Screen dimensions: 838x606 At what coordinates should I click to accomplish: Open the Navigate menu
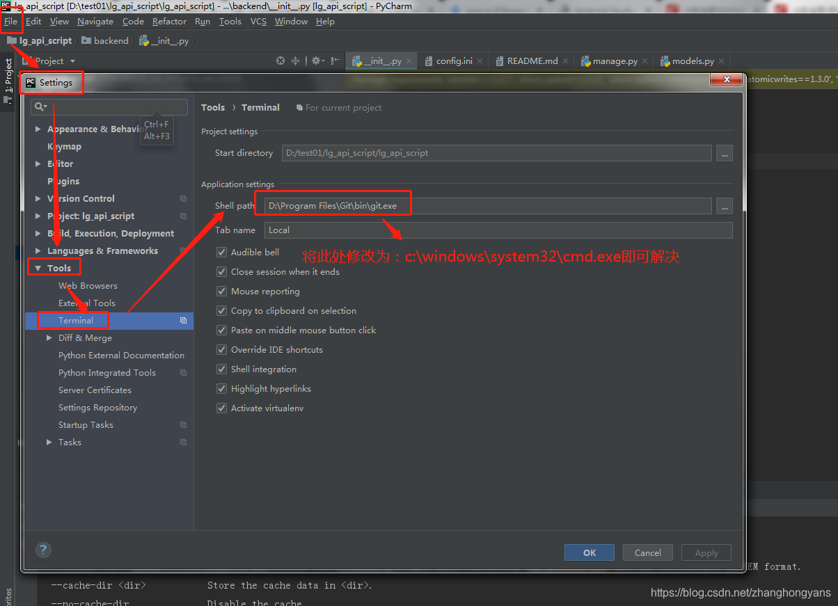click(x=95, y=22)
